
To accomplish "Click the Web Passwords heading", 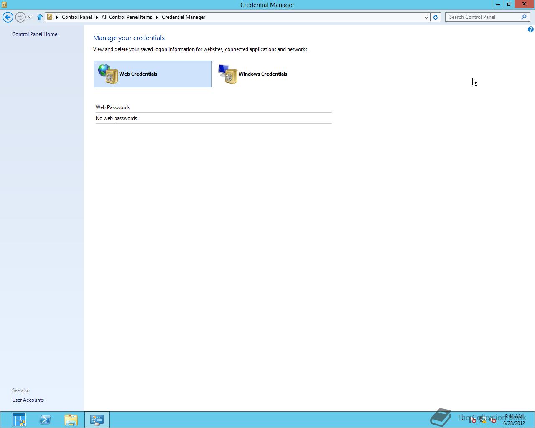I will point(113,107).
